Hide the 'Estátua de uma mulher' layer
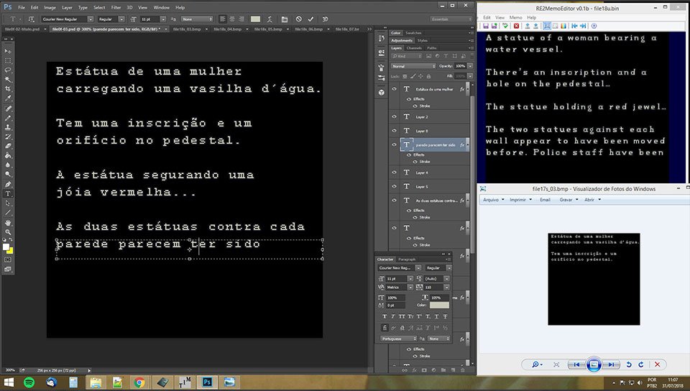Viewport: 690px width, 391px height. (x=394, y=89)
